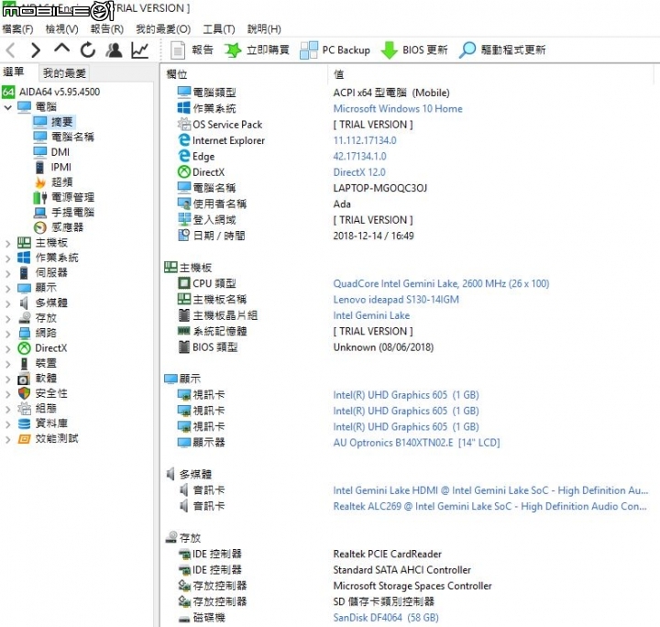Click the 資料庫 database icon in tree
Screen dimensions: 660x627
[x=25, y=423]
